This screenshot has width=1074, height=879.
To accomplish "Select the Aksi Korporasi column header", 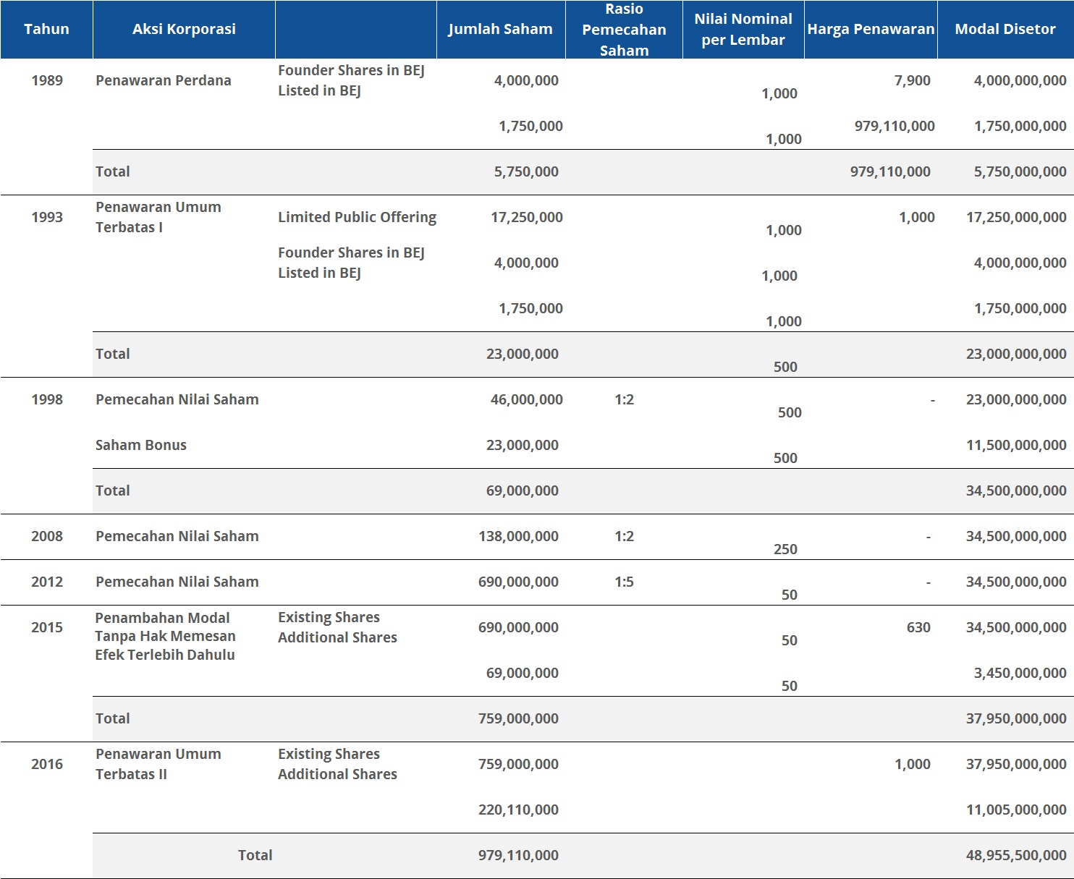I will (x=184, y=30).
